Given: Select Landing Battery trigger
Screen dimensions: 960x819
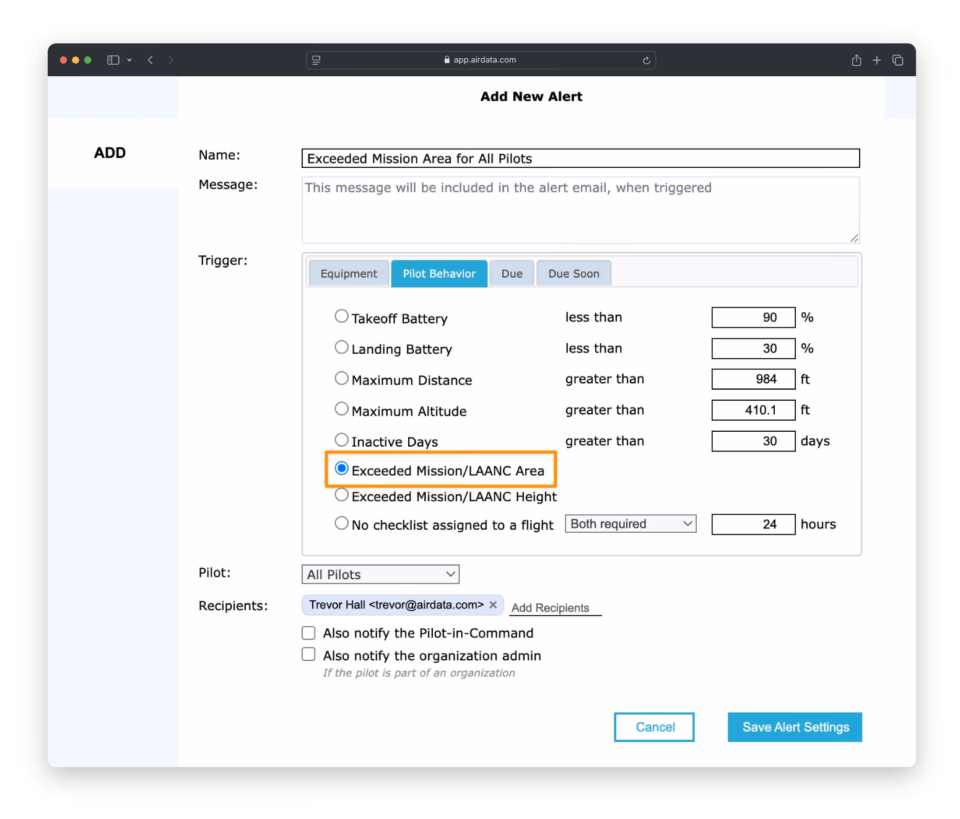Looking at the screenshot, I should coord(341,347).
